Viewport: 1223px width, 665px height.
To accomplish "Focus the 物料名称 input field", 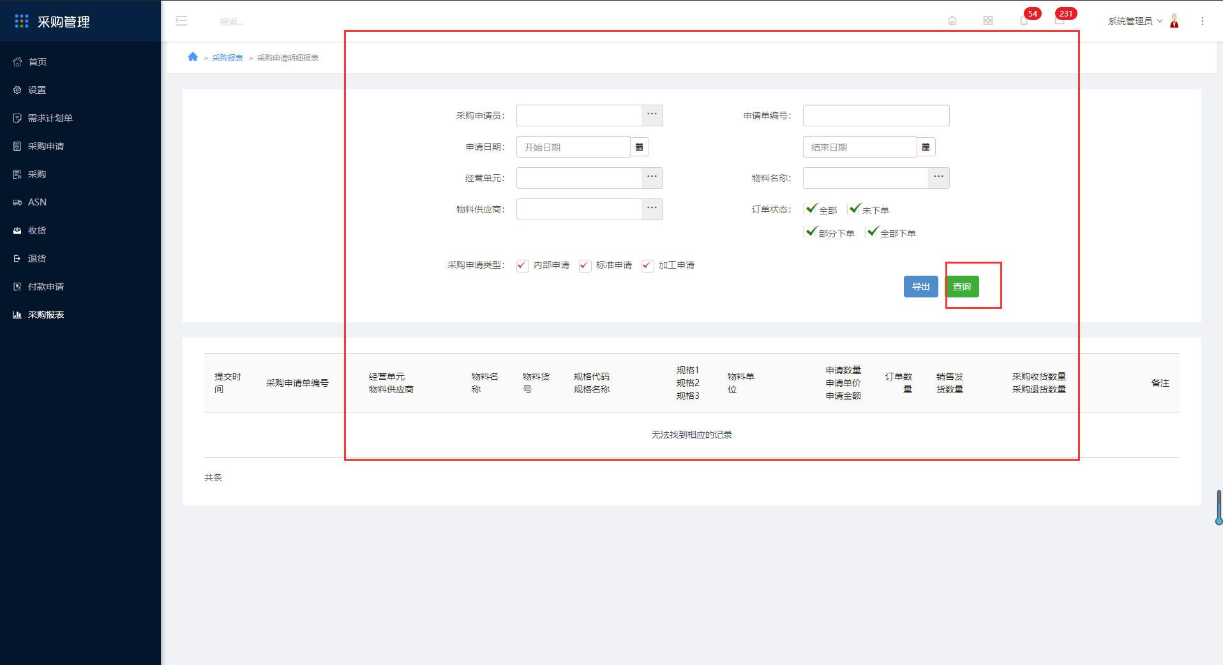I will [865, 178].
